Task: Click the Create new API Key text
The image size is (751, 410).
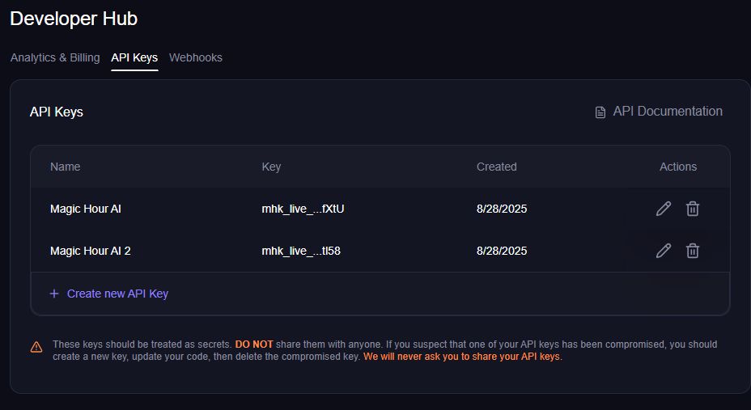Action: (117, 294)
